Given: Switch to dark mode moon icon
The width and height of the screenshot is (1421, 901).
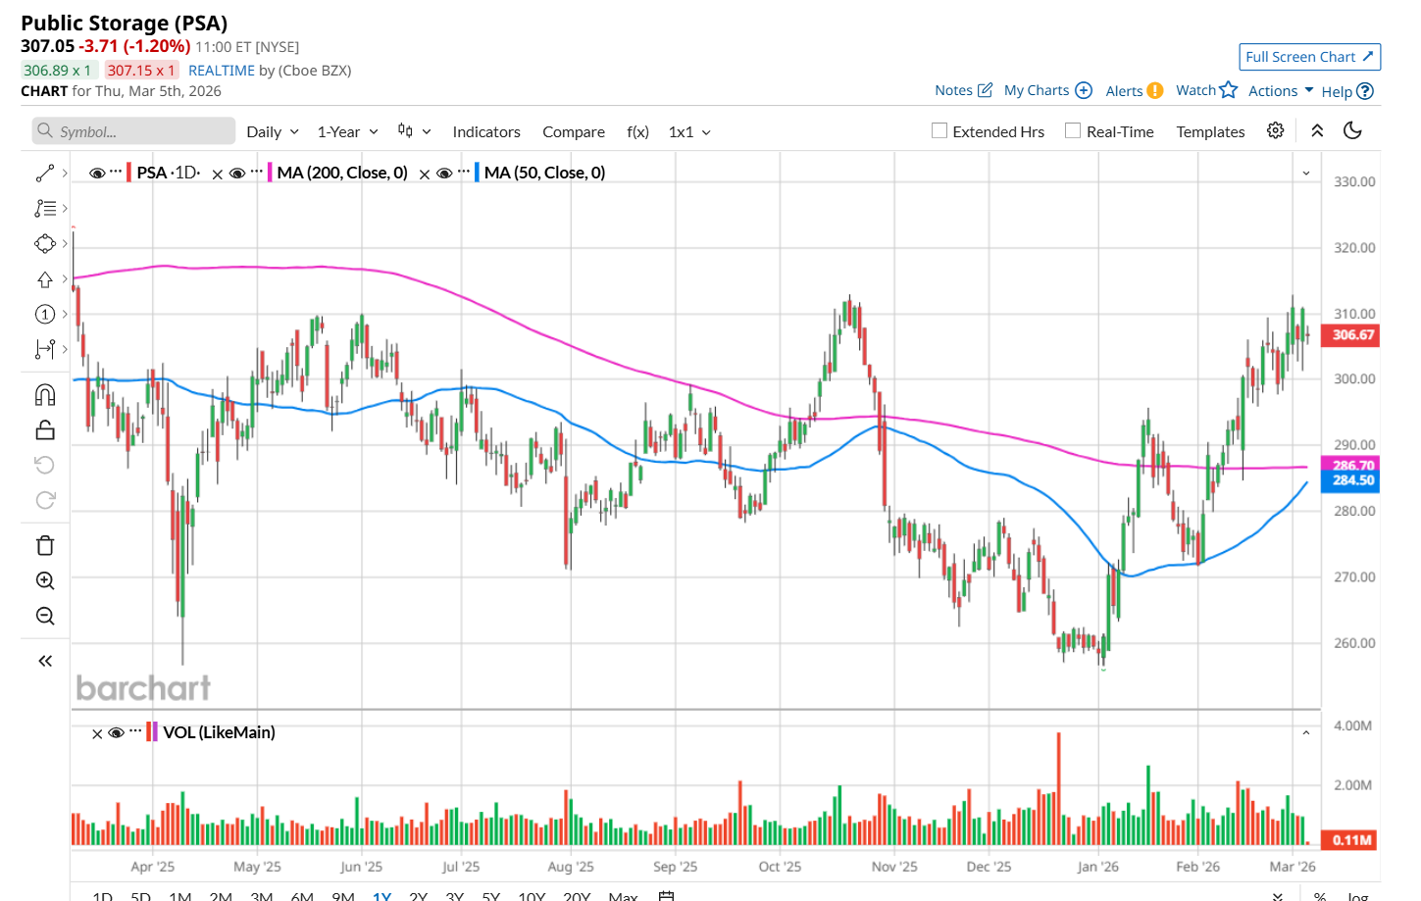Looking at the screenshot, I should (1352, 130).
